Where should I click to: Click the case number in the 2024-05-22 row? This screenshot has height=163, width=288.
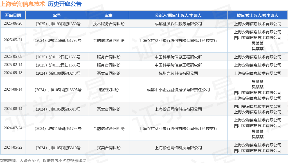pos(58,148)
